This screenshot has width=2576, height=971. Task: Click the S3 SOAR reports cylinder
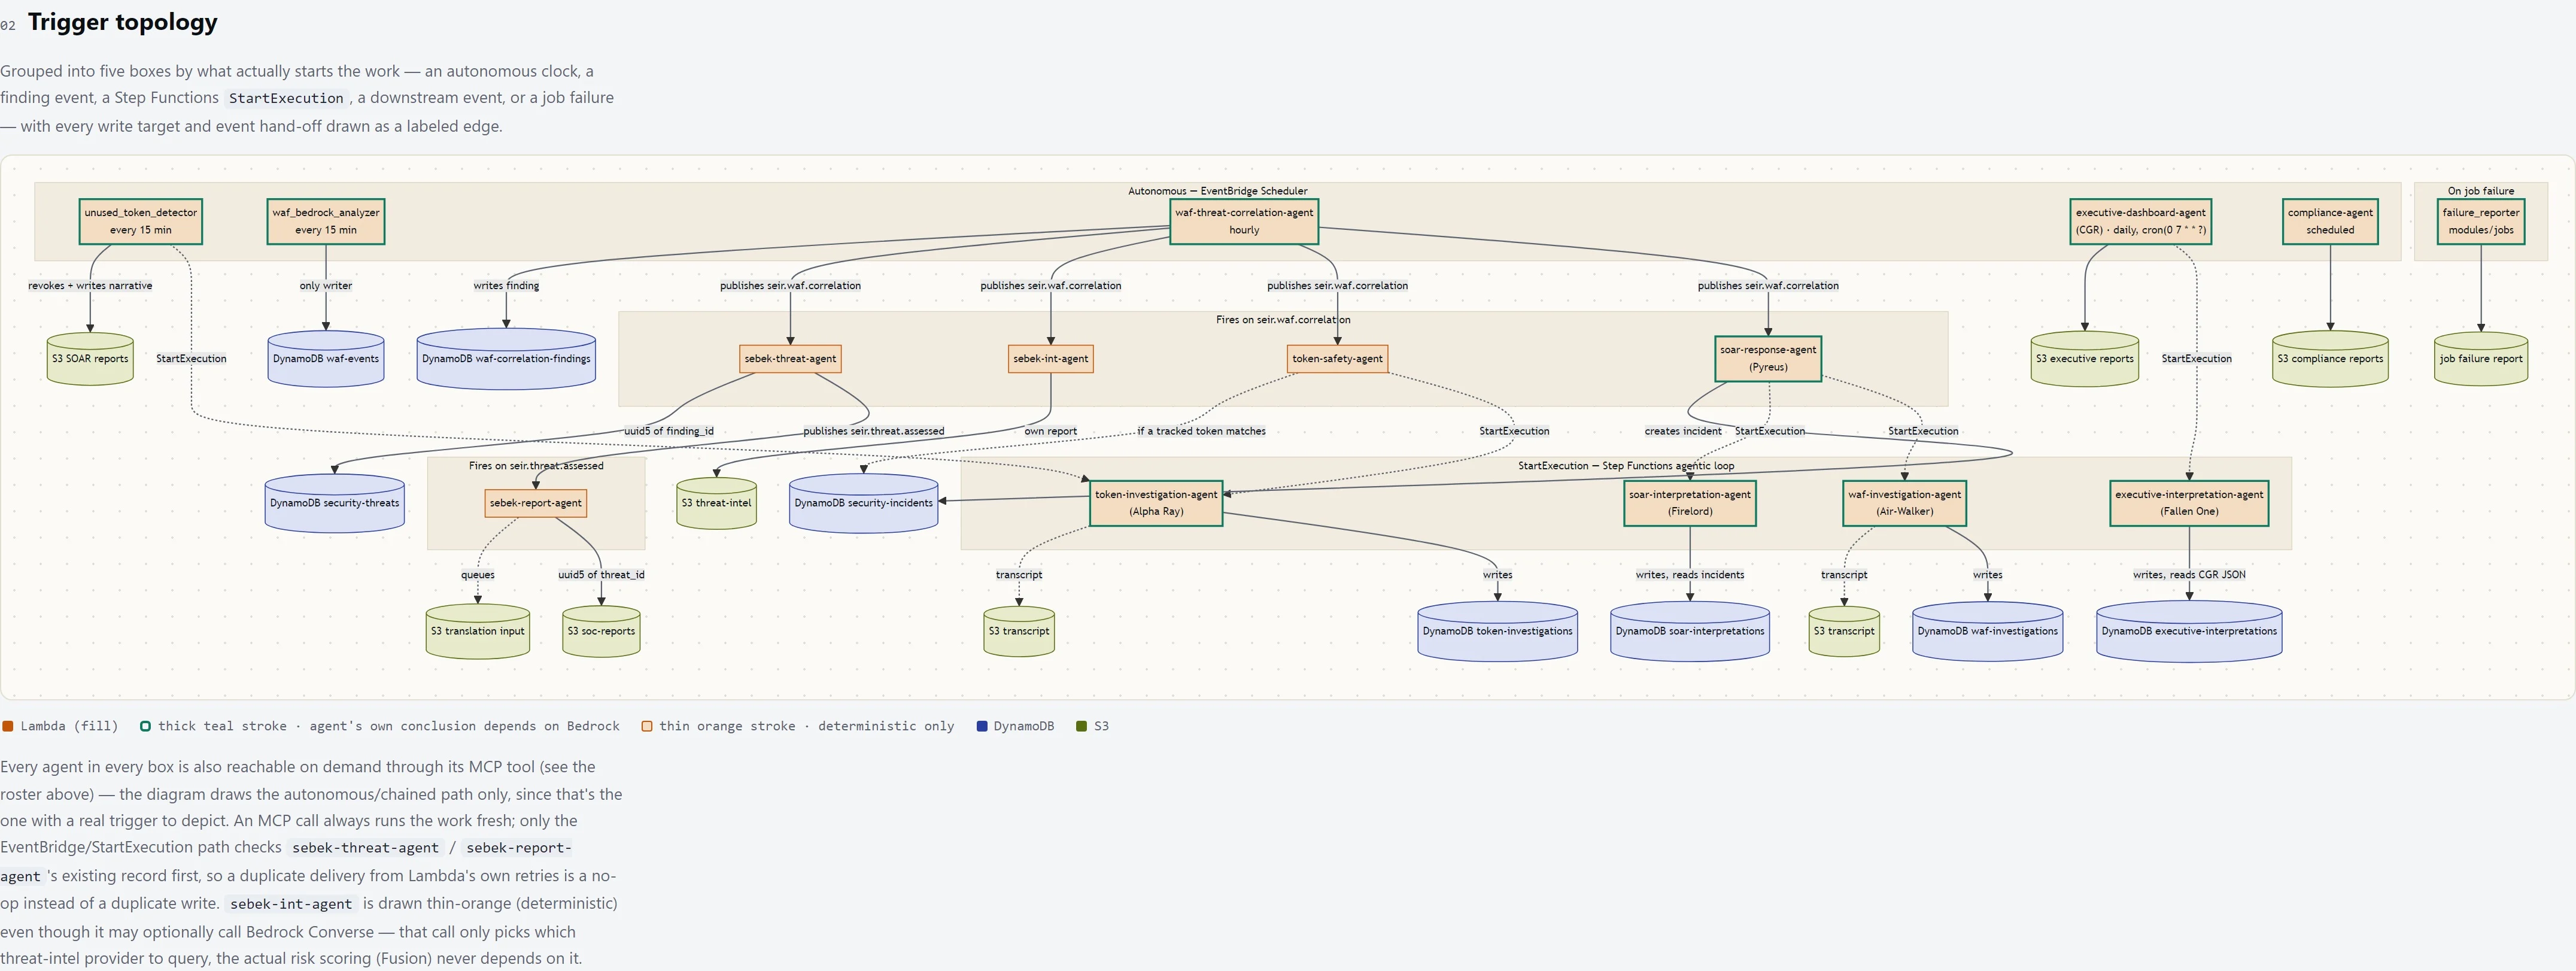click(x=90, y=358)
